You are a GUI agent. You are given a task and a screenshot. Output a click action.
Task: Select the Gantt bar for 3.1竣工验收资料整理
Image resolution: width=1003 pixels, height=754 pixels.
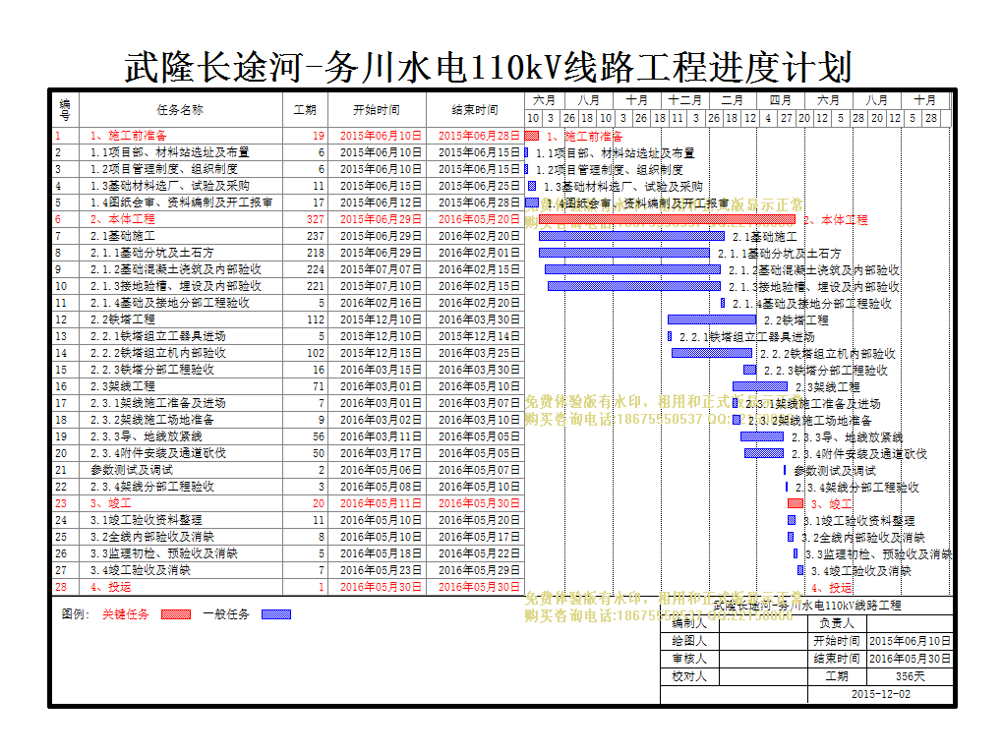[792, 520]
